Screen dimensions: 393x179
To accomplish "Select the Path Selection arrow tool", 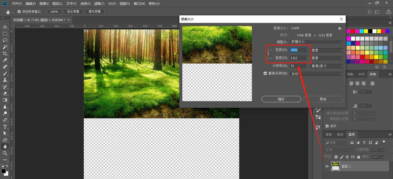I will [x=5, y=133].
